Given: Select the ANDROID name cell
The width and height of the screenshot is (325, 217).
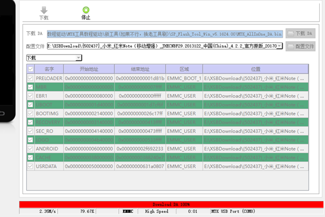Looking at the screenshot, I should click(49, 149).
